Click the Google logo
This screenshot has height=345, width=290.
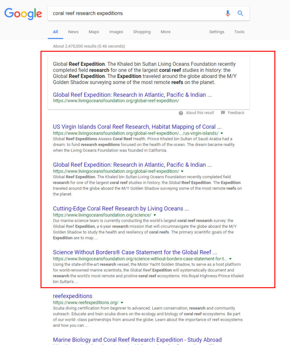(x=23, y=14)
